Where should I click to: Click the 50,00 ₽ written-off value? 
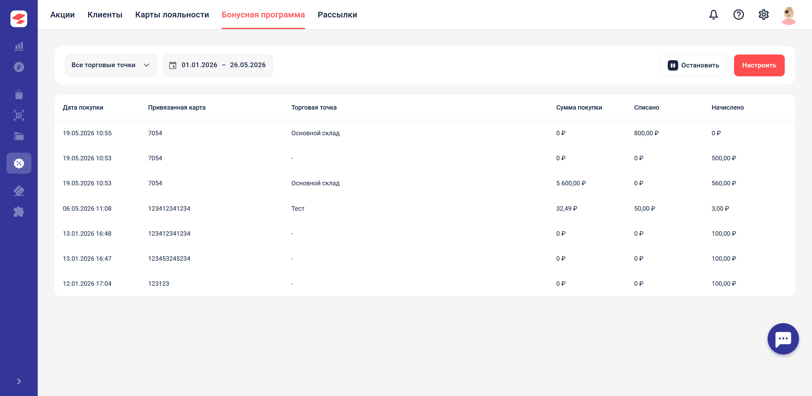click(x=645, y=208)
